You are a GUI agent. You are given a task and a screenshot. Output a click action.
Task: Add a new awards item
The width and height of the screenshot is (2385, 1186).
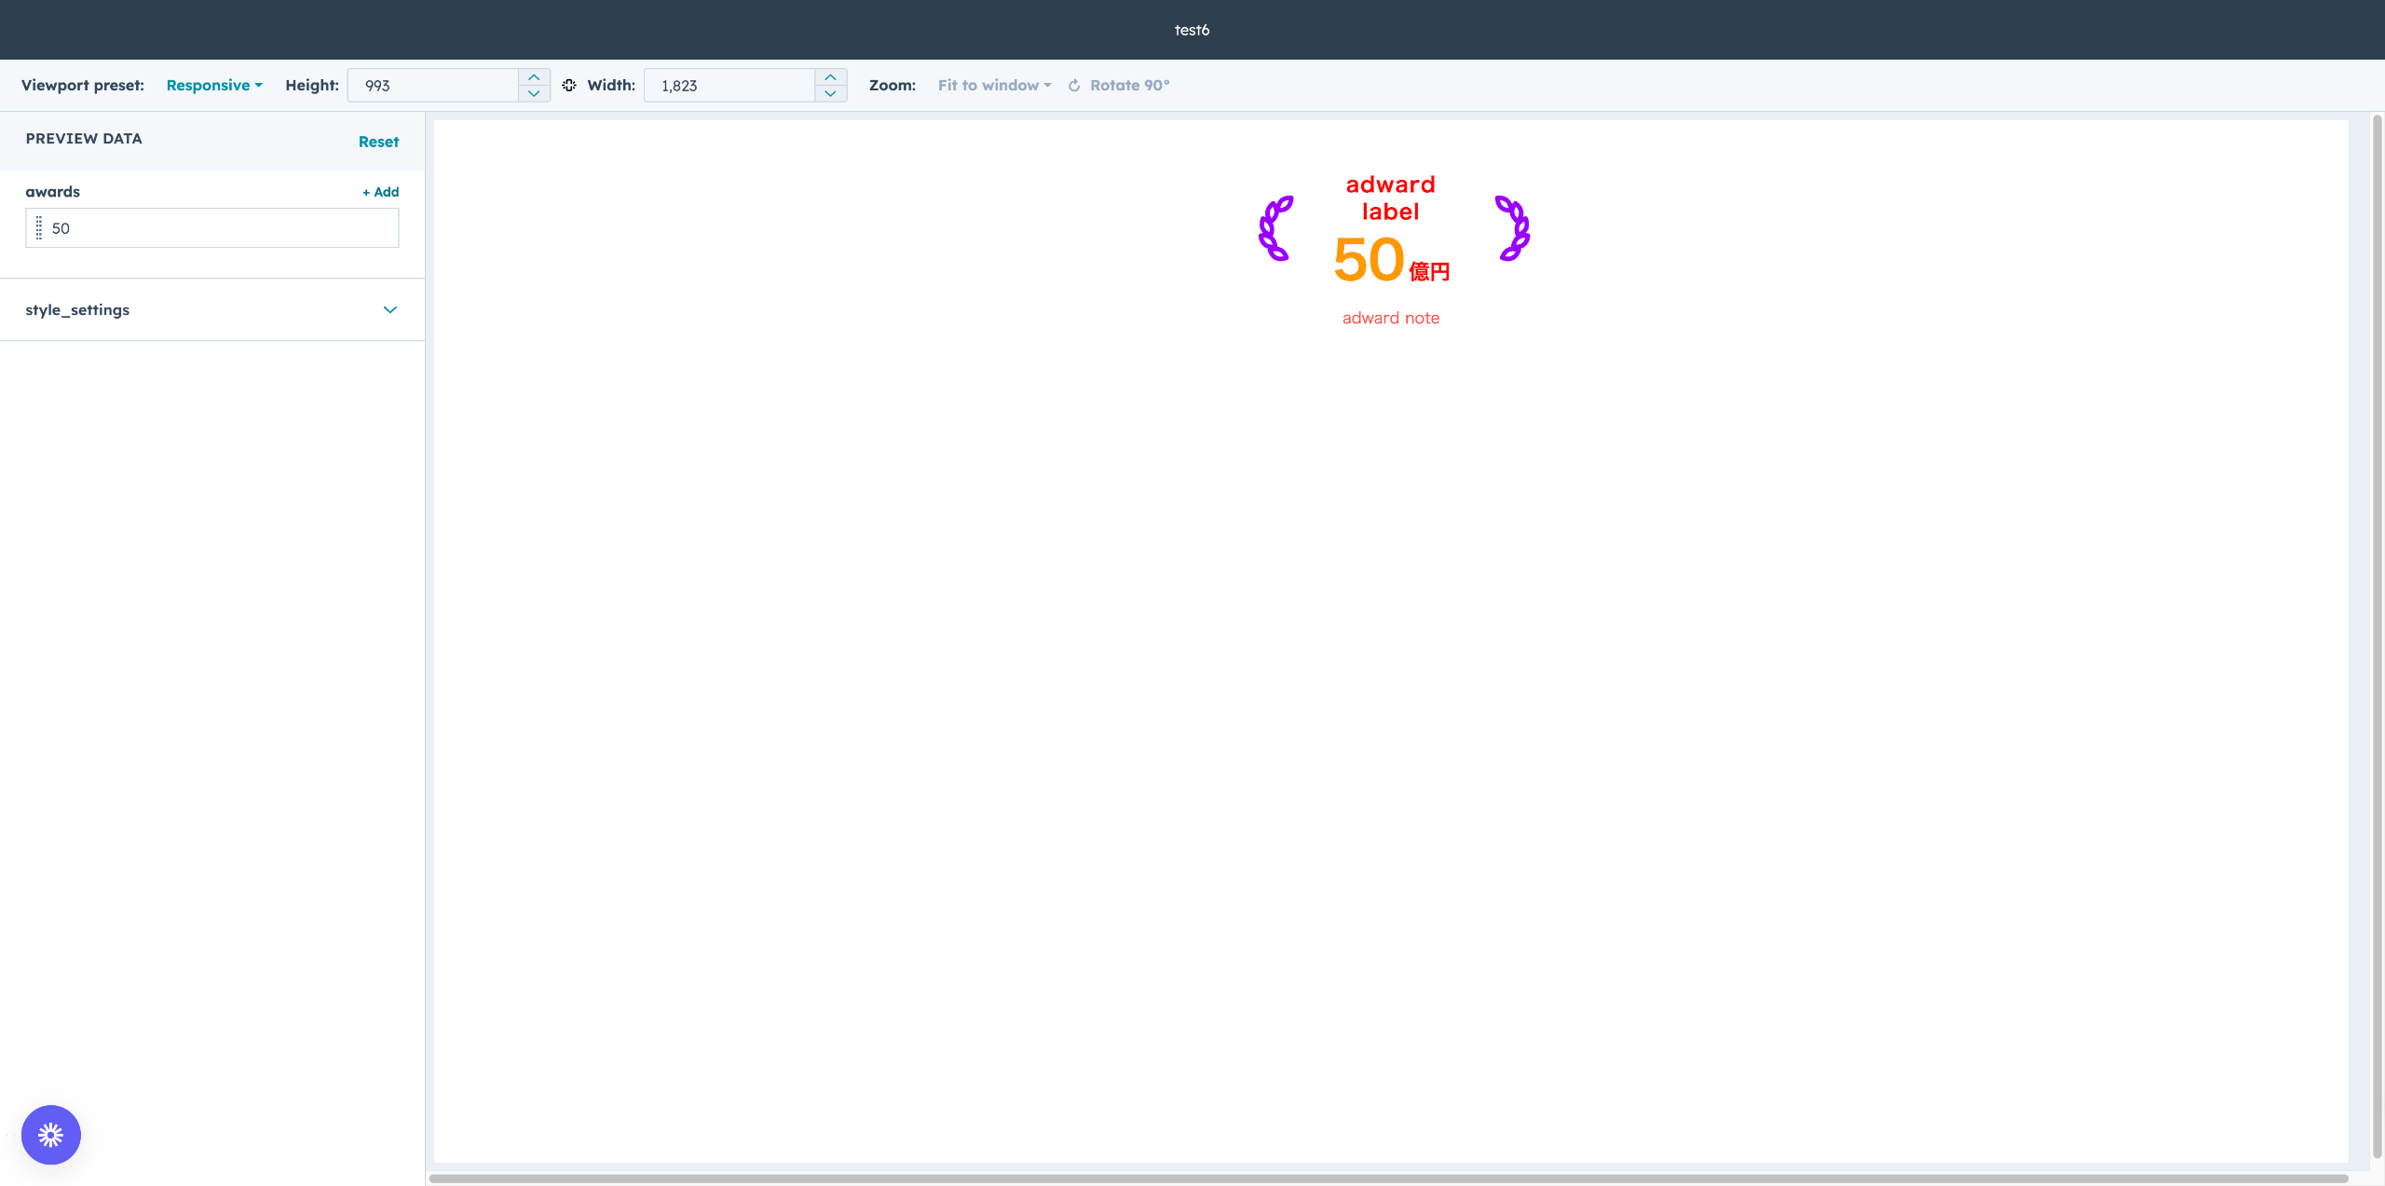(x=380, y=192)
